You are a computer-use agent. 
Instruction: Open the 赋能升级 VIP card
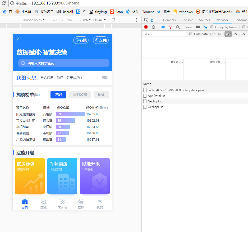95,176
